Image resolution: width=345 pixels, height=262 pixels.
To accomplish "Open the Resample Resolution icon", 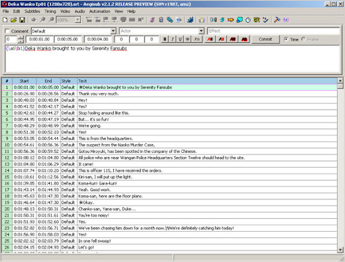I will [239, 20].
